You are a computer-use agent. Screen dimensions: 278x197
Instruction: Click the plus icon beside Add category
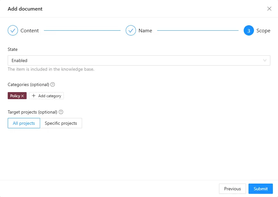pos(33,95)
